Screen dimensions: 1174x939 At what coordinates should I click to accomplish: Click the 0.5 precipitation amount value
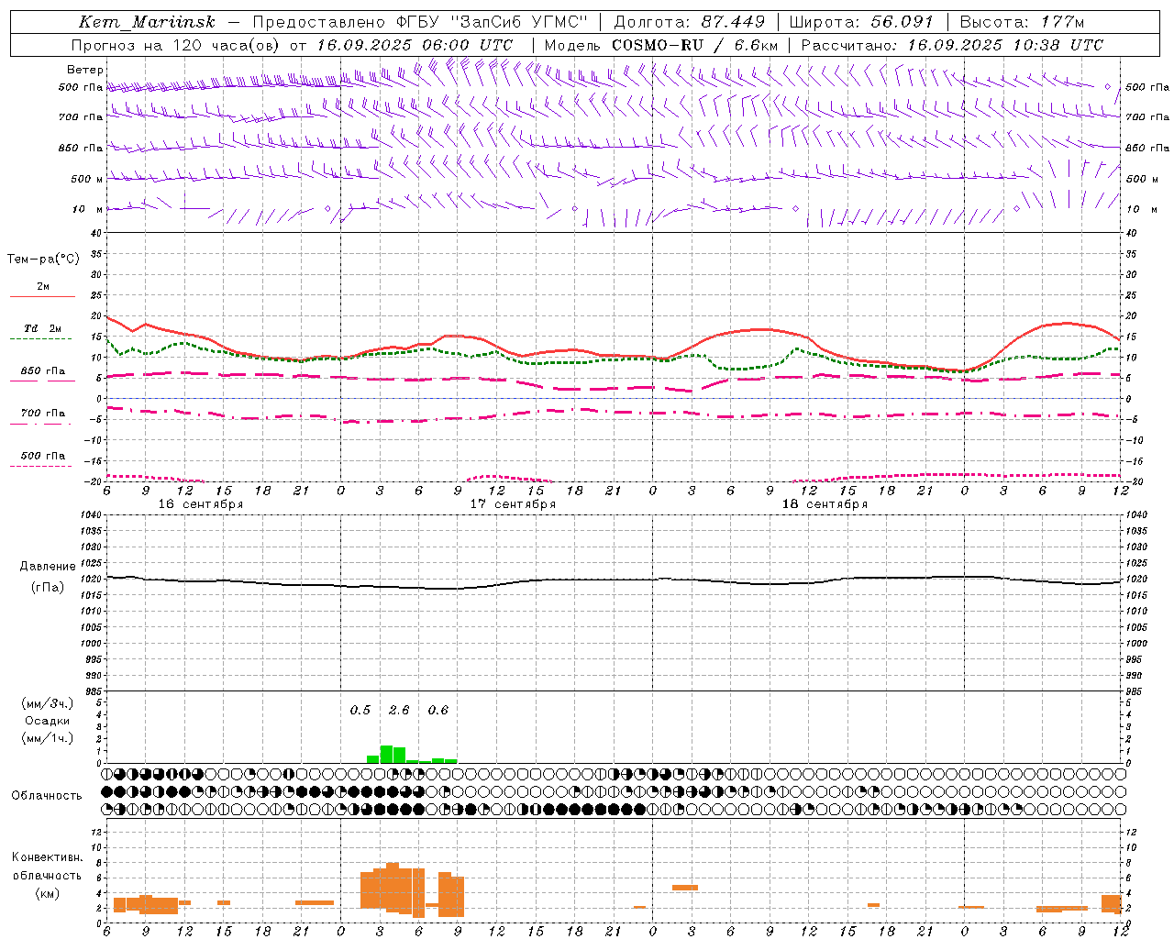360,710
